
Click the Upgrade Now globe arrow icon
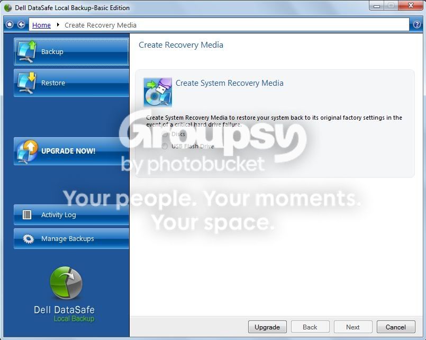coord(27,151)
